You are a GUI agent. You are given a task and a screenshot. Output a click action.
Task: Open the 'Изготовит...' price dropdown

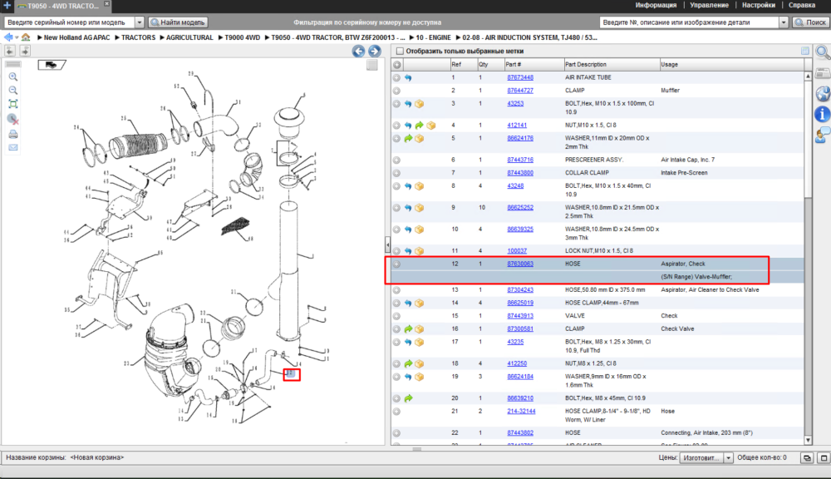click(728, 457)
